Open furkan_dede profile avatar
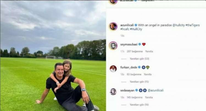 (x=113, y=69)
